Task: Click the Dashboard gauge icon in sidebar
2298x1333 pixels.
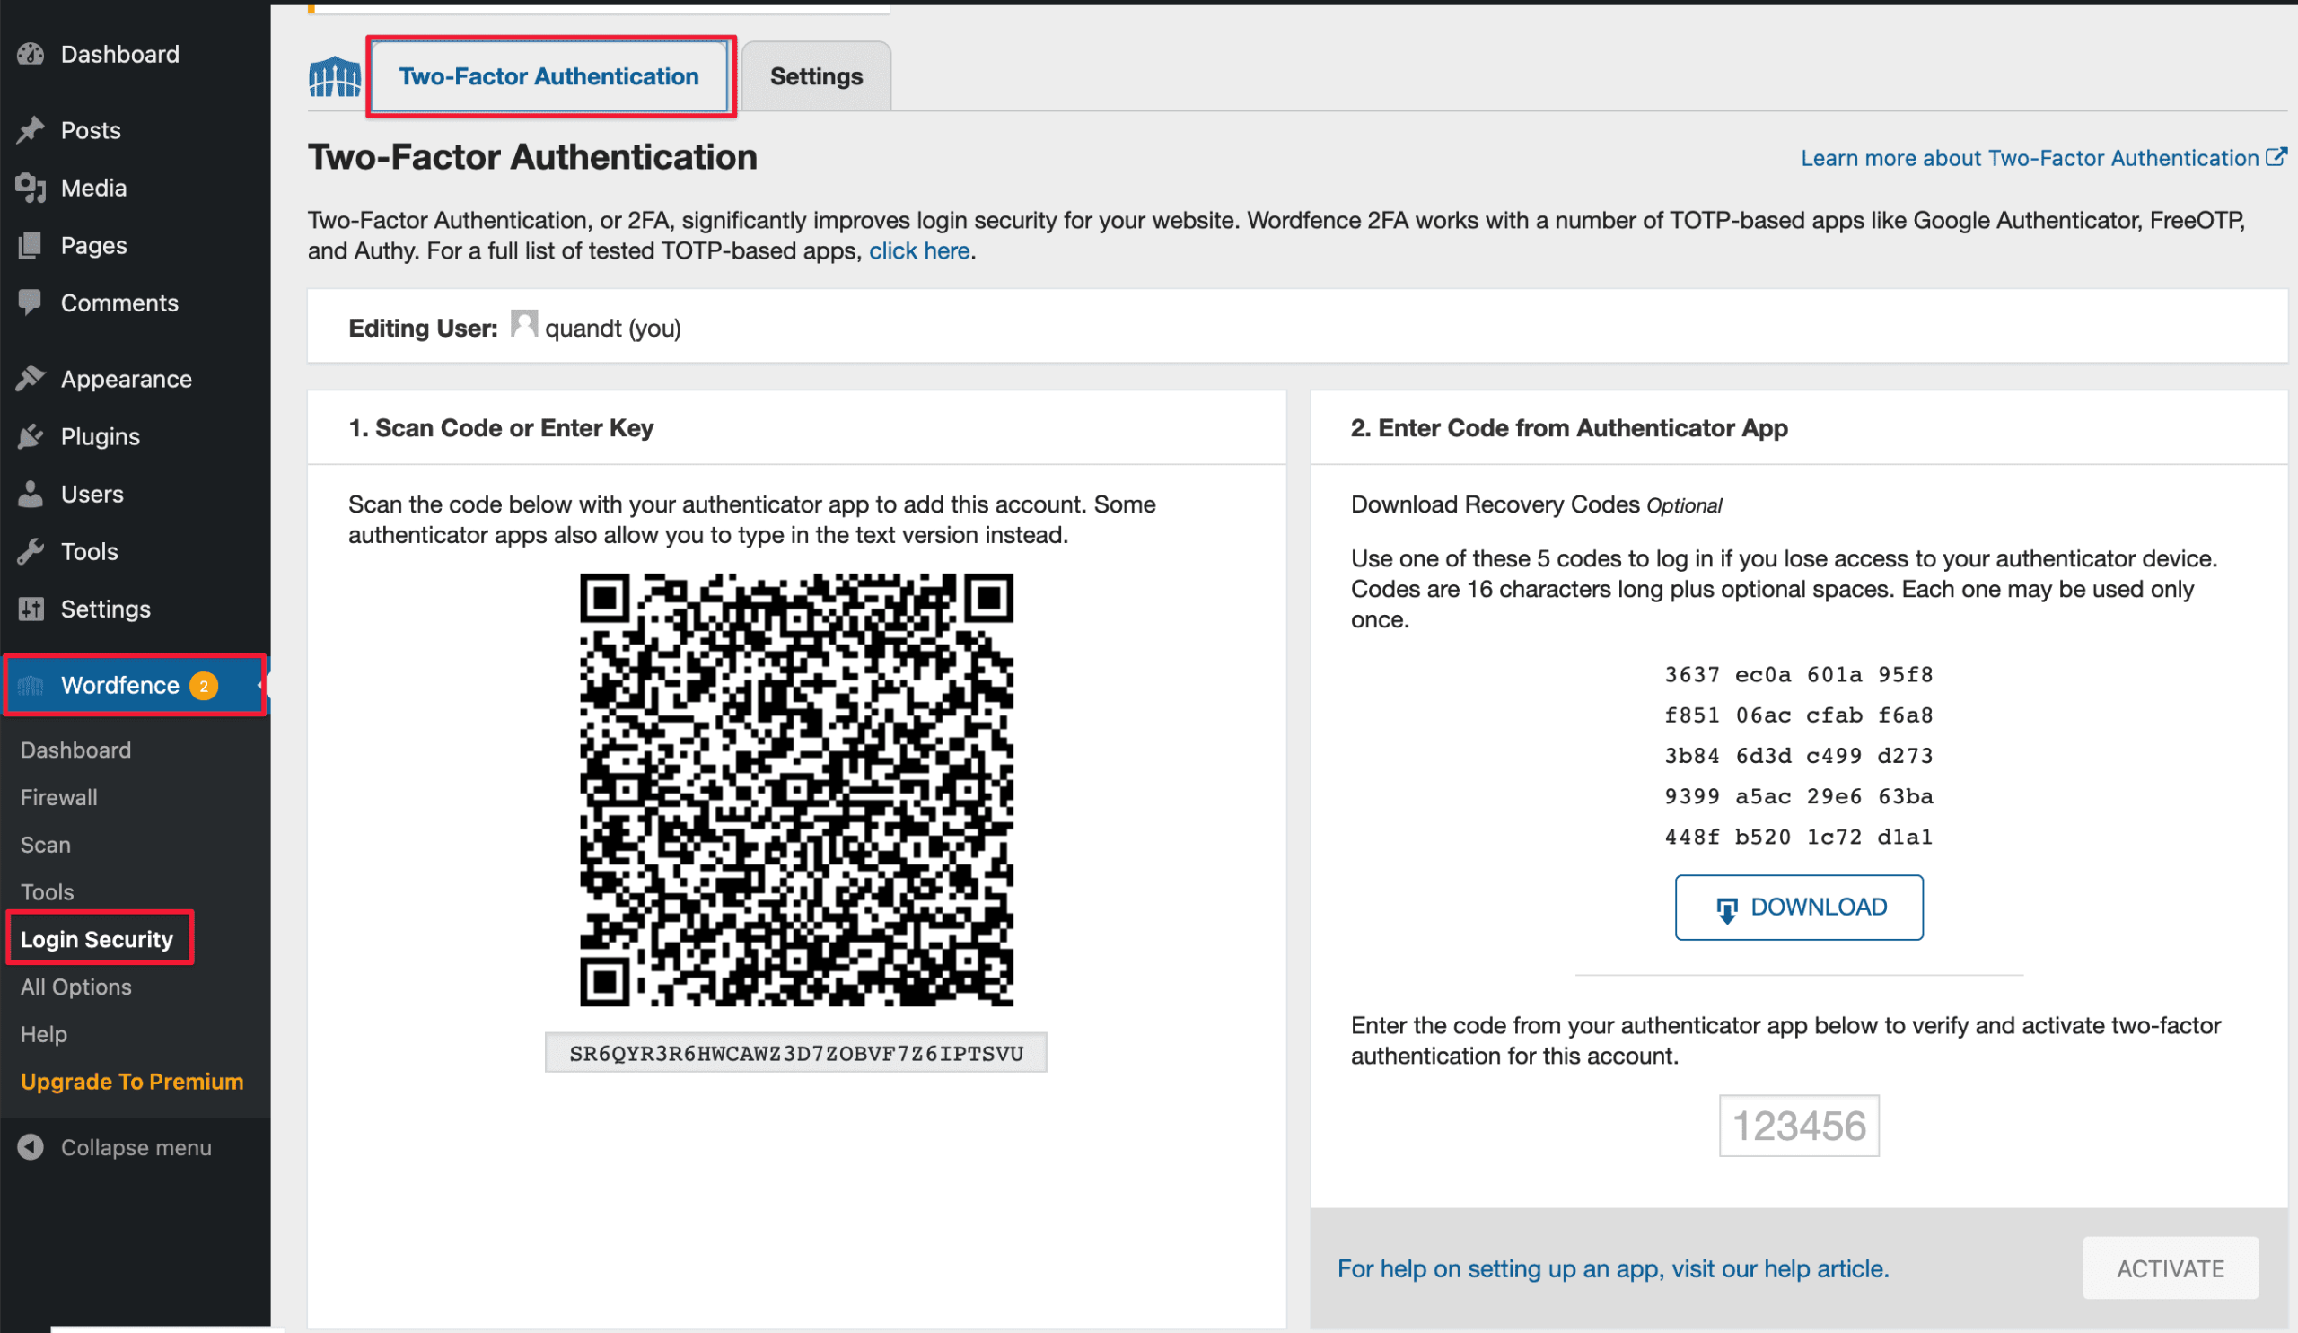Action: click(x=31, y=54)
